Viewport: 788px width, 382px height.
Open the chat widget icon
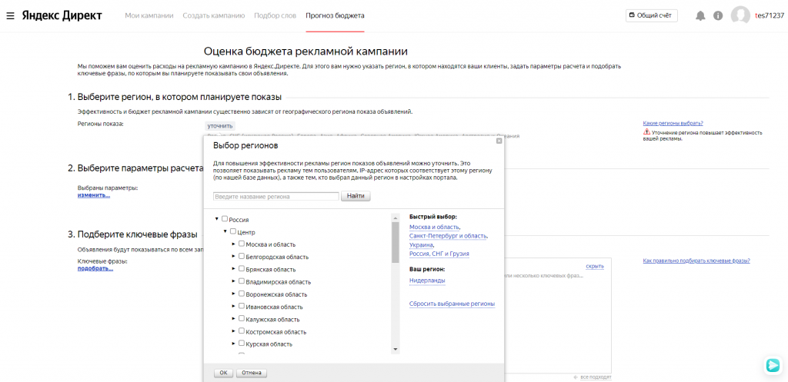(x=773, y=365)
